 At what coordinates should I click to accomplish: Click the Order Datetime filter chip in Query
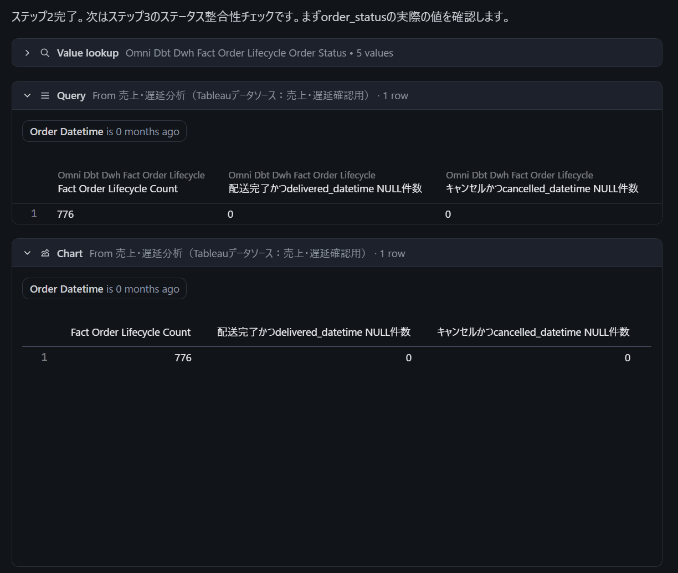[x=104, y=132]
